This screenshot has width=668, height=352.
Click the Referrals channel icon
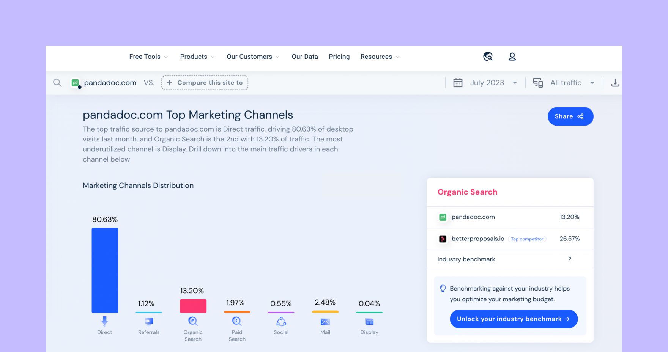point(149,322)
